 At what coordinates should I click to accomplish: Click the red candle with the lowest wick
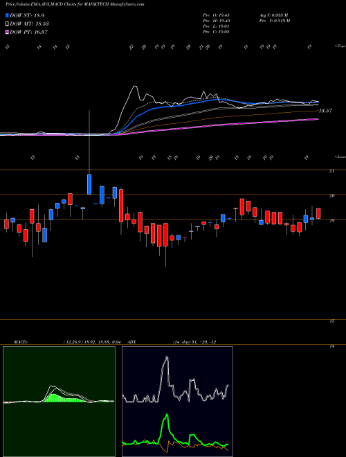[165, 235]
